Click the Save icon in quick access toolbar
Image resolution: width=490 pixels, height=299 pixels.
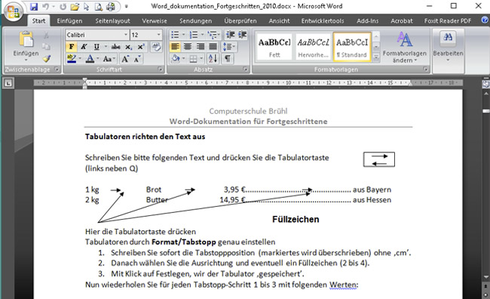click(x=34, y=7)
